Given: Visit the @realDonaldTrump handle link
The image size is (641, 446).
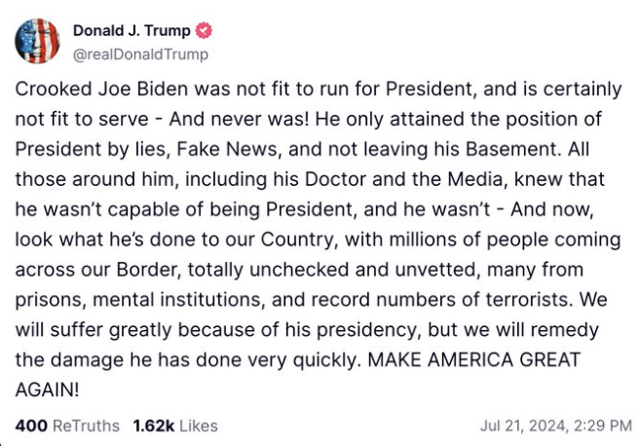Looking at the screenshot, I should tap(140, 55).
